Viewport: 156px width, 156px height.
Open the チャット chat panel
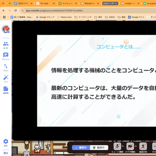click(x=6, y=57)
